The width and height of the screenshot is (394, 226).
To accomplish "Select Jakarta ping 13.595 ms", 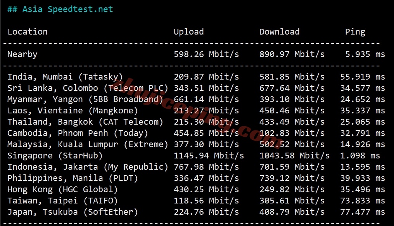I will [363, 167].
